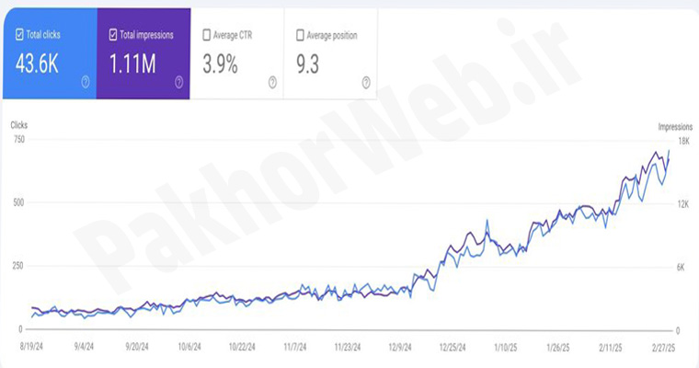The image size is (699, 368).
Task: Click the Clicks axis title
Action: point(20,124)
